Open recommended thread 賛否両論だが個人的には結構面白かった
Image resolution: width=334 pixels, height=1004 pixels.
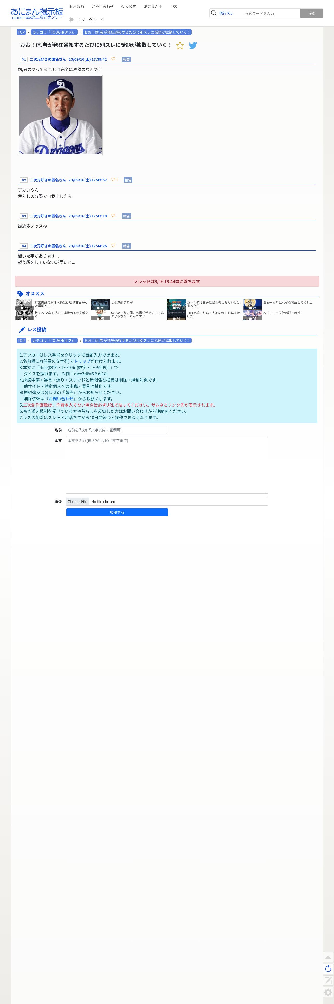(x=61, y=304)
